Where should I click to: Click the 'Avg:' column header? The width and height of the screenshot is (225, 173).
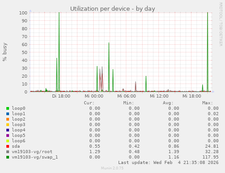coord(168,103)
